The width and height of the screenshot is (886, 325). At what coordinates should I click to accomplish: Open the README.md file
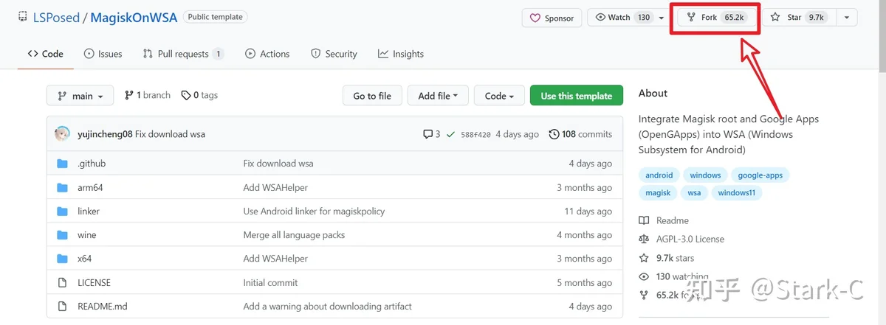point(102,306)
